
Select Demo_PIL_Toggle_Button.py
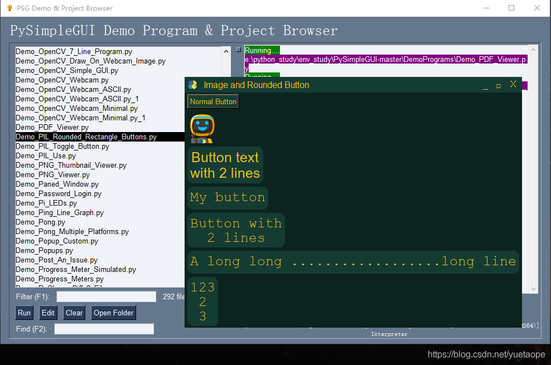62,147
